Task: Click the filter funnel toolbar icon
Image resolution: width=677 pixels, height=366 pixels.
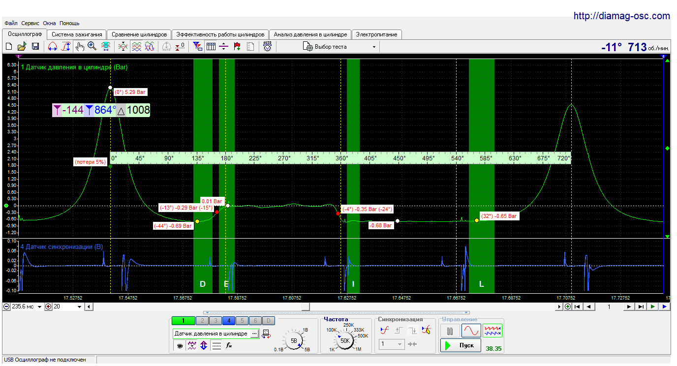Action: pyautogui.click(x=198, y=47)
